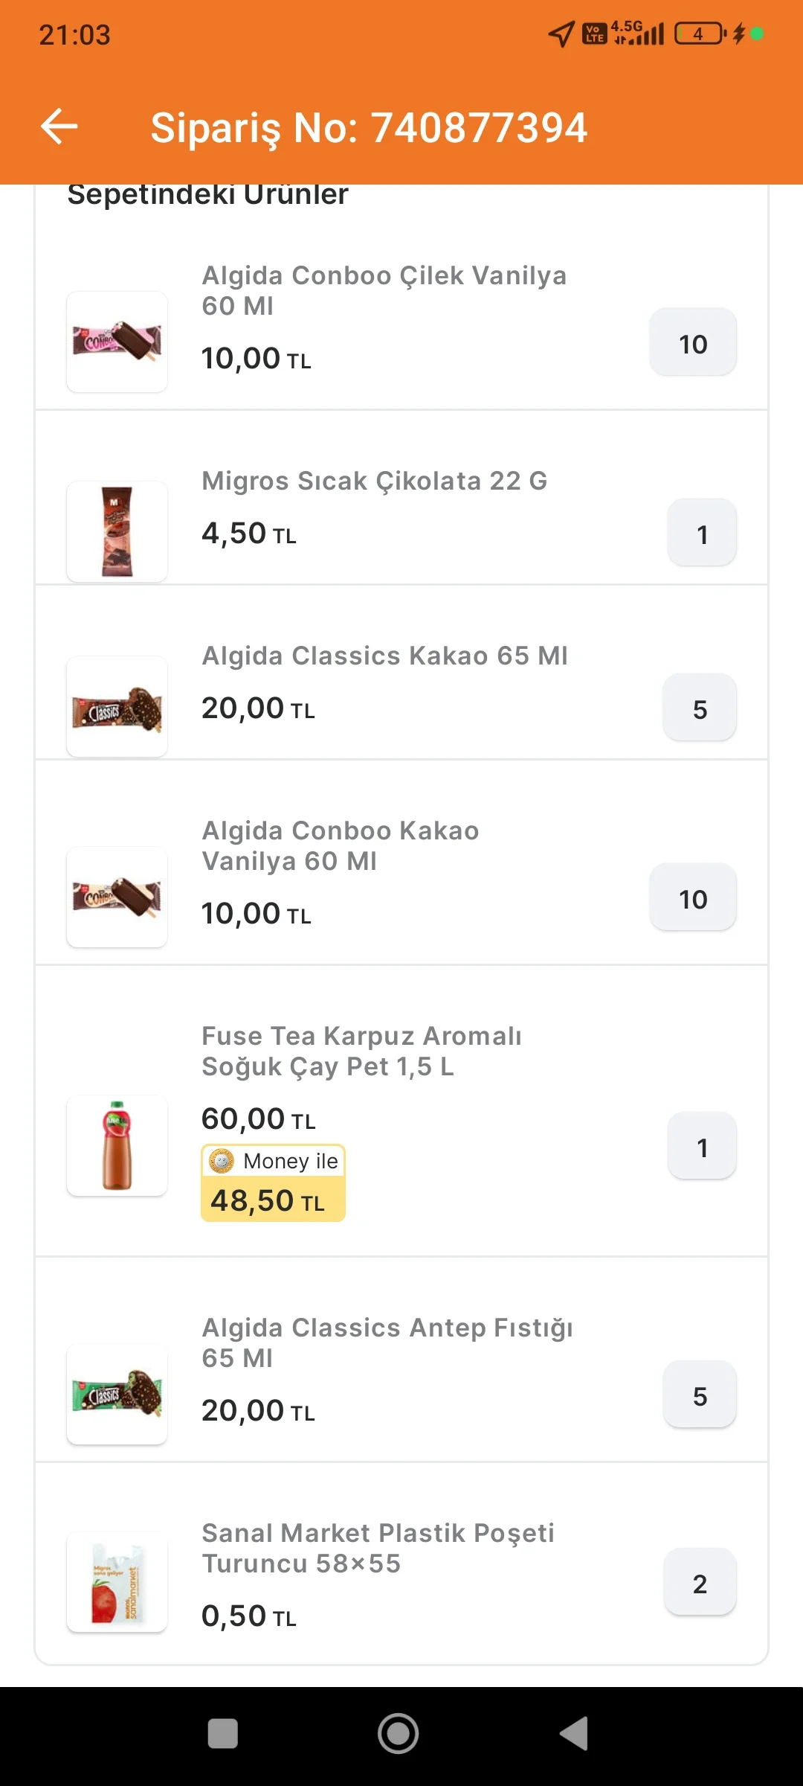The image size is (803, 1786).
Task: Tap Algida Classics Kakao product thumbnail
Action: point(117,706)
